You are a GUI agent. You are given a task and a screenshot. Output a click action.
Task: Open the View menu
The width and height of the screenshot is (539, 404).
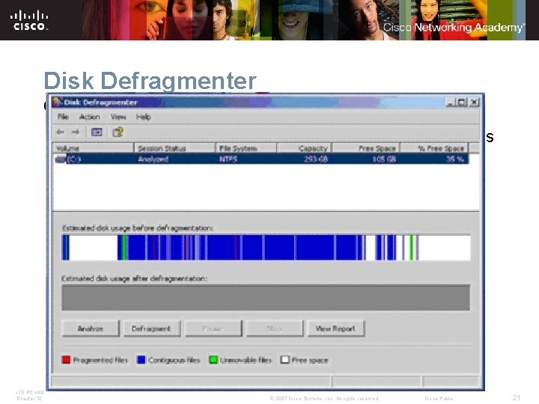click(118, 117)
